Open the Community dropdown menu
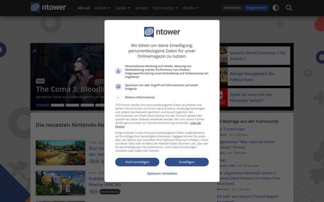Screen dimensions: 324x202 (165, 8)
